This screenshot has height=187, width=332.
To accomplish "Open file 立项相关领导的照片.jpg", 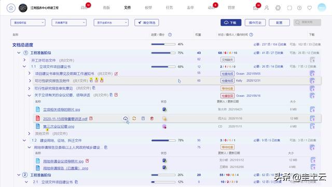I will pyautogui.click(x=61, y=110).
